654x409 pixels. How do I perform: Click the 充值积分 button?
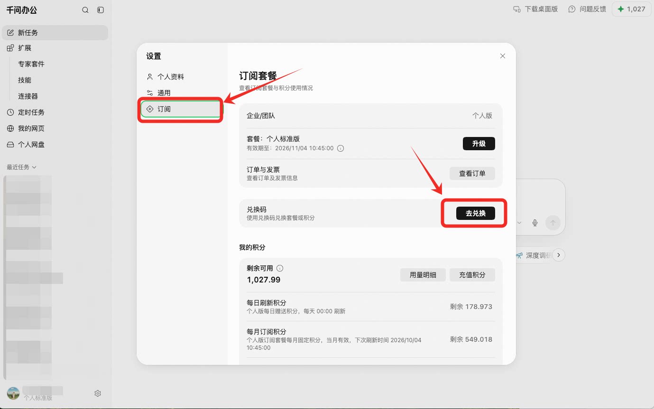pos(472,275)
